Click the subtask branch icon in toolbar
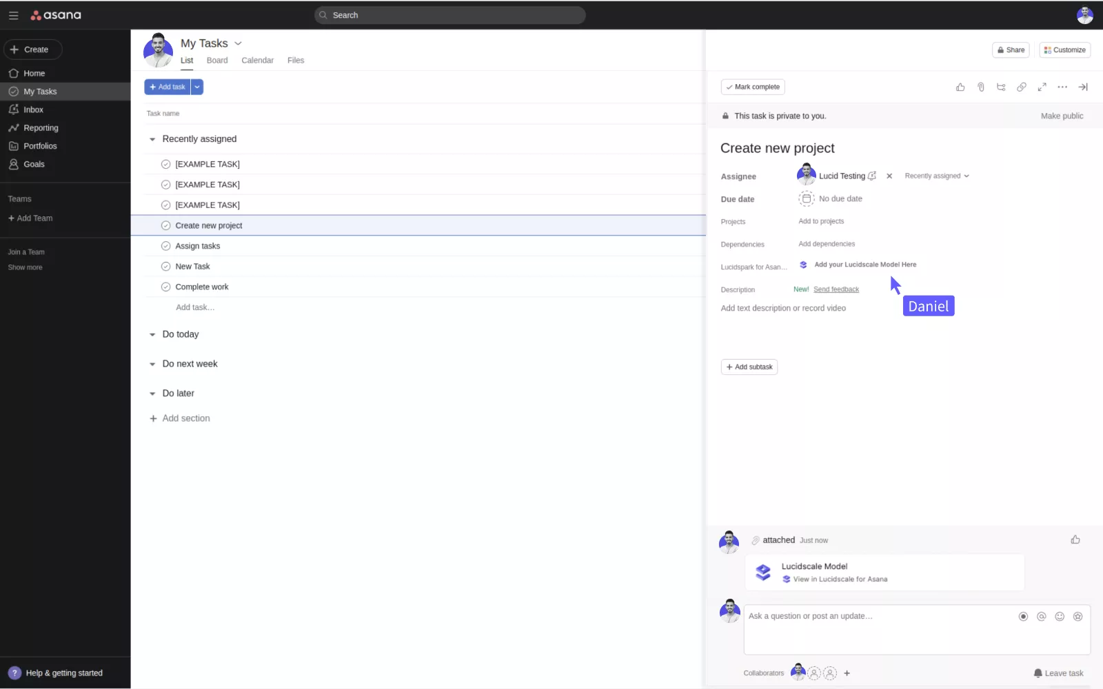Image resolution: width=1103 pixels, height=689 pixels. click(x=1001, y=87)
